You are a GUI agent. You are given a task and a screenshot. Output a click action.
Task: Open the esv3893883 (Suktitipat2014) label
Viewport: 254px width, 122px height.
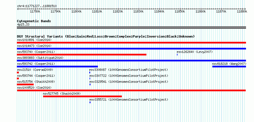40,58
